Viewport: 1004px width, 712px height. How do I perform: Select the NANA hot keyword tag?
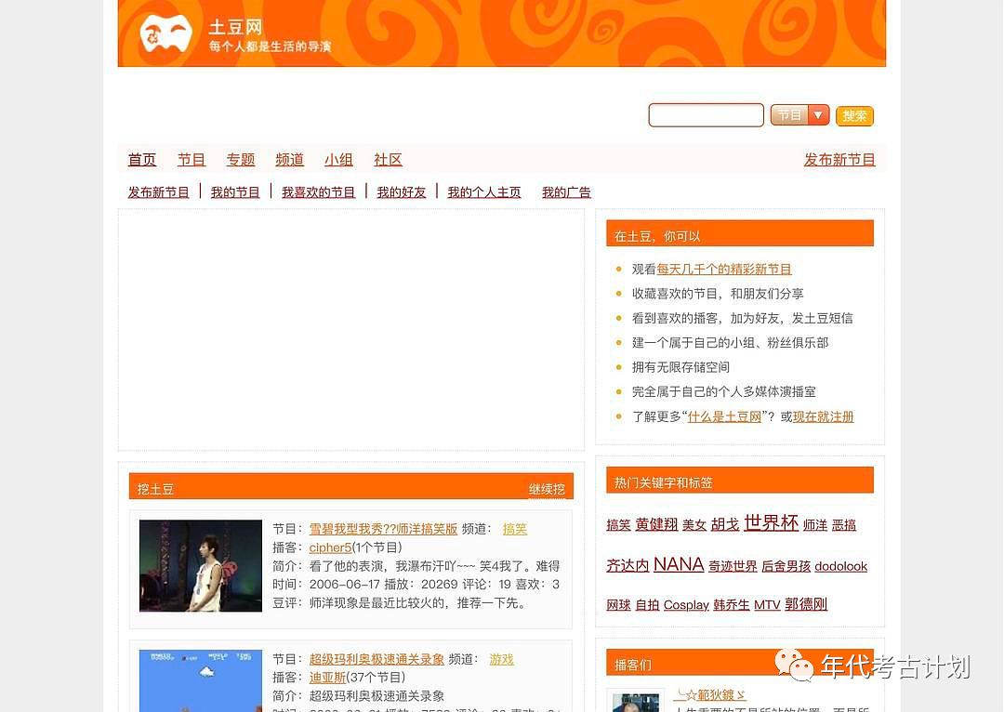click(x=678, y=565)
